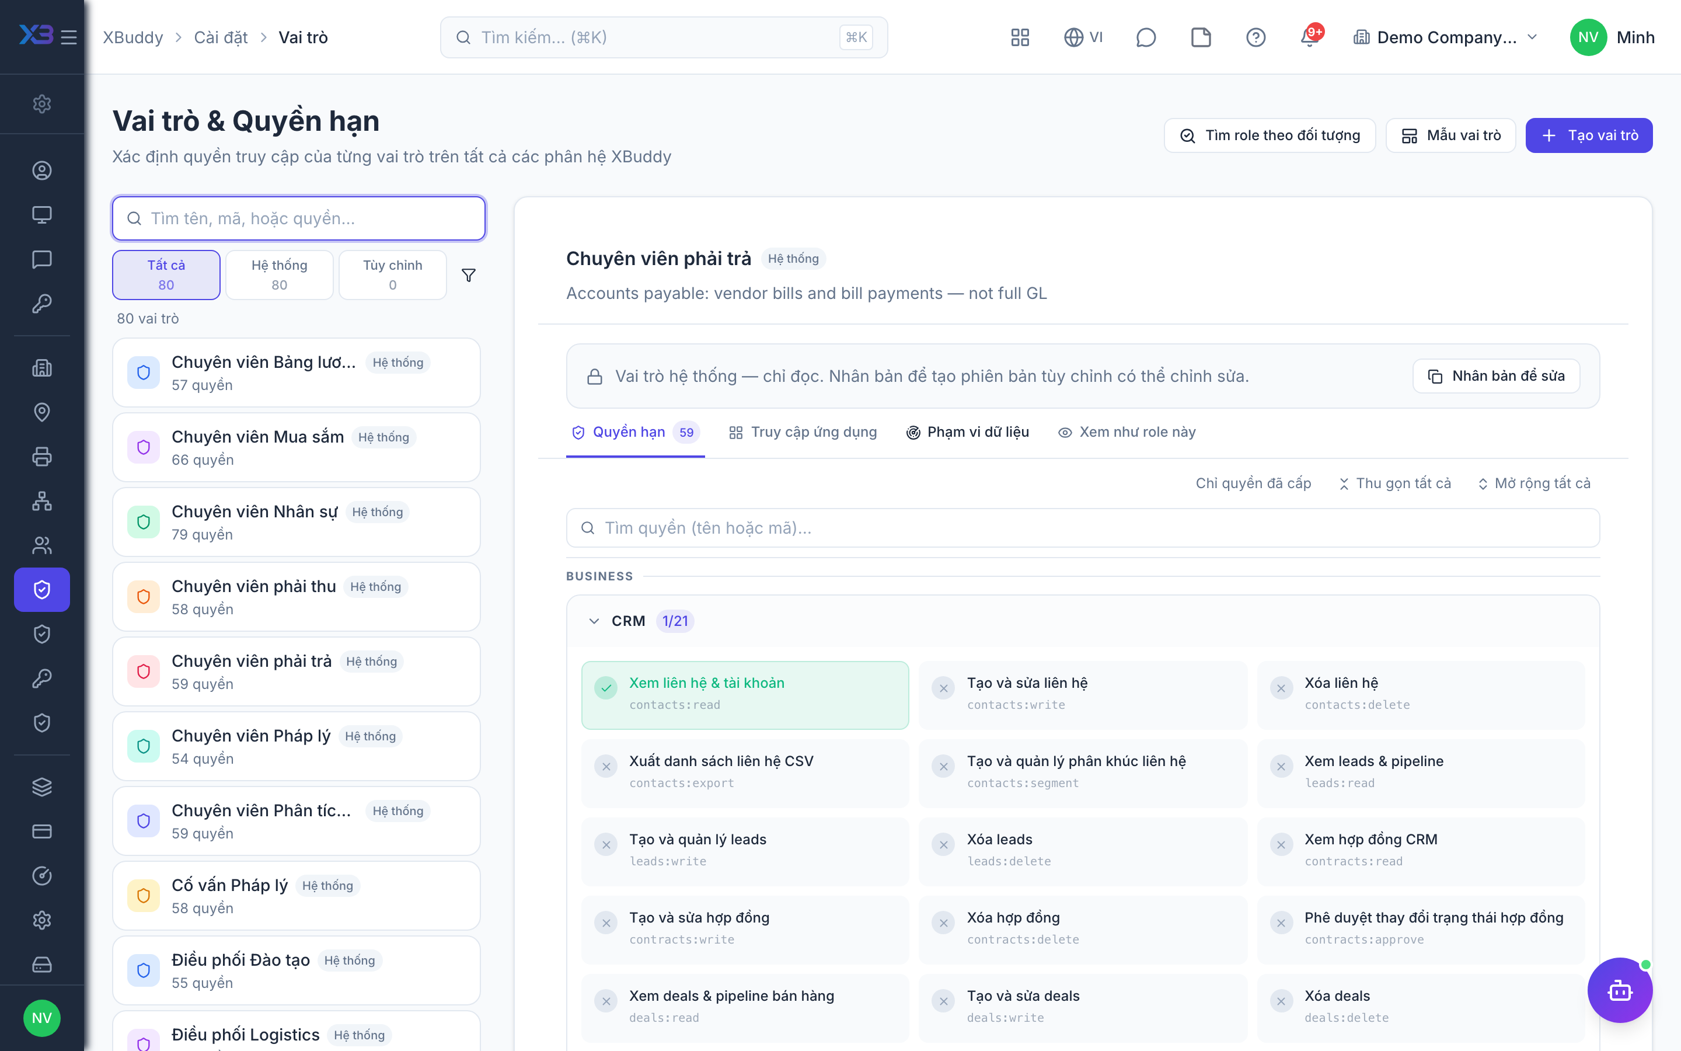Toggle 'Chỉ quyền đã cấp' filter
Screen dimensions: 1681x1051
pos(1253,483)
